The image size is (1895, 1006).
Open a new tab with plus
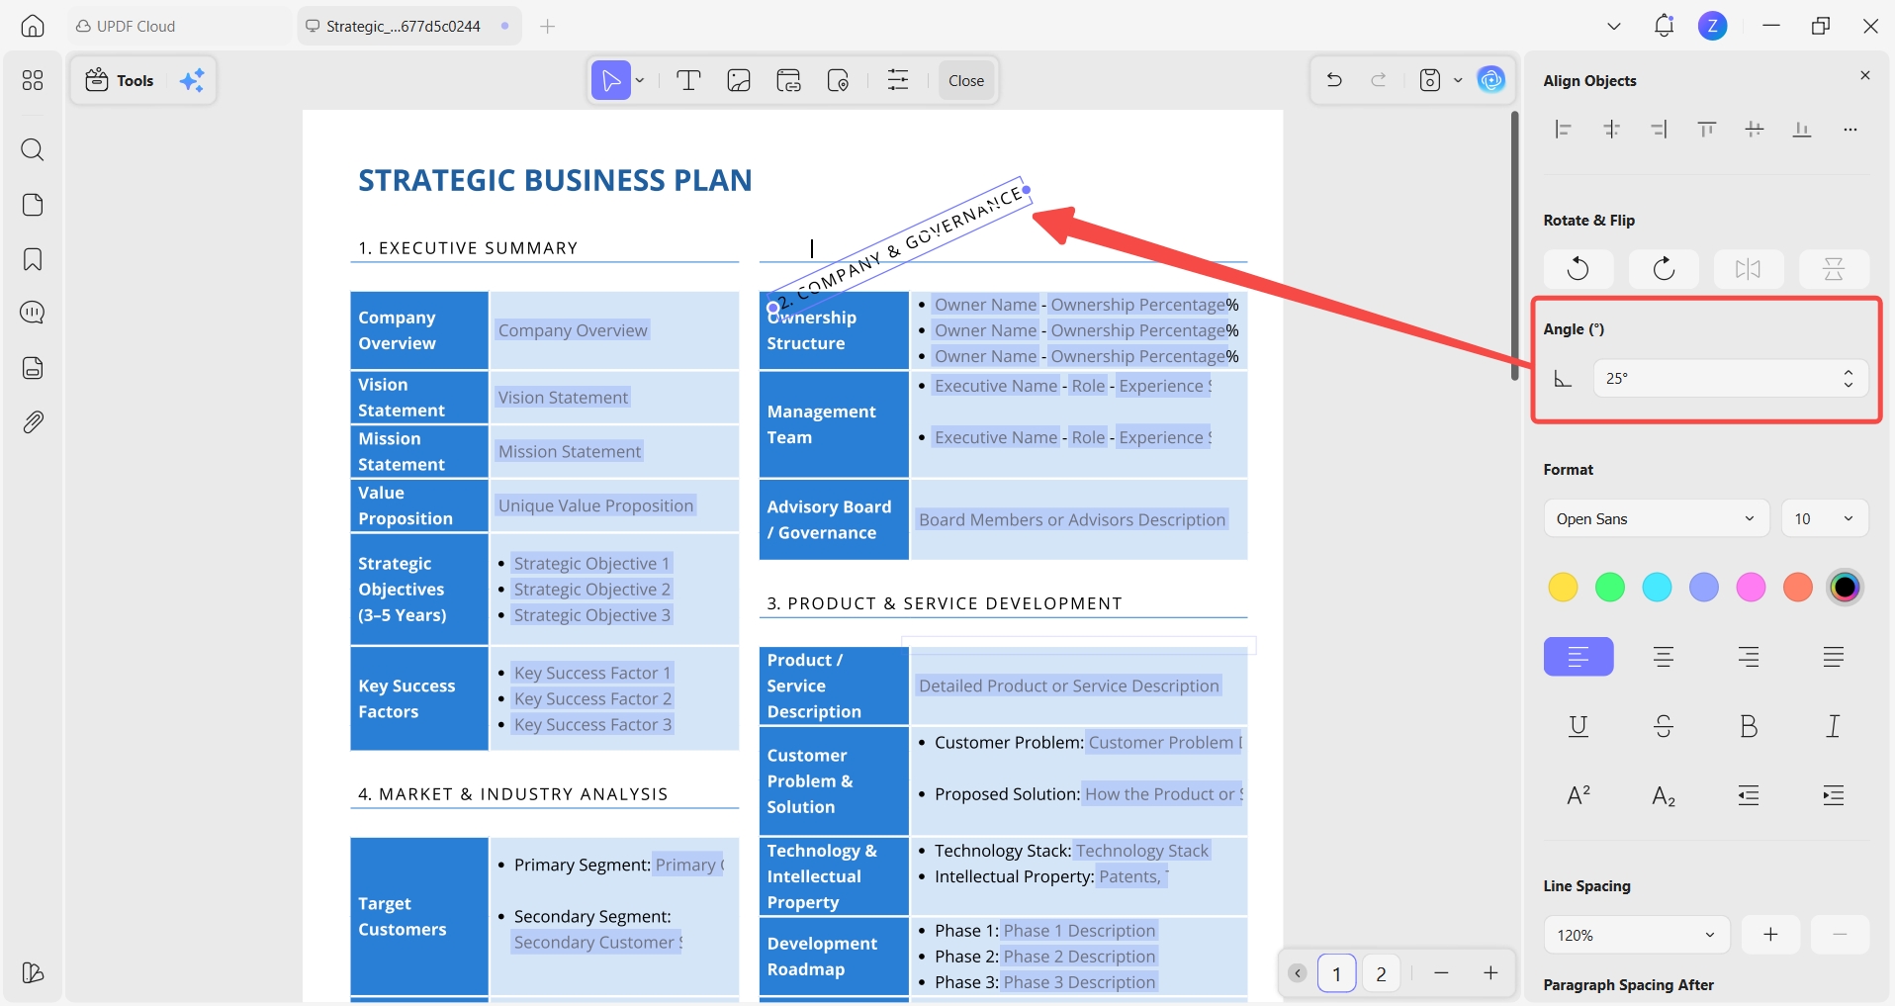pos(548,26)
